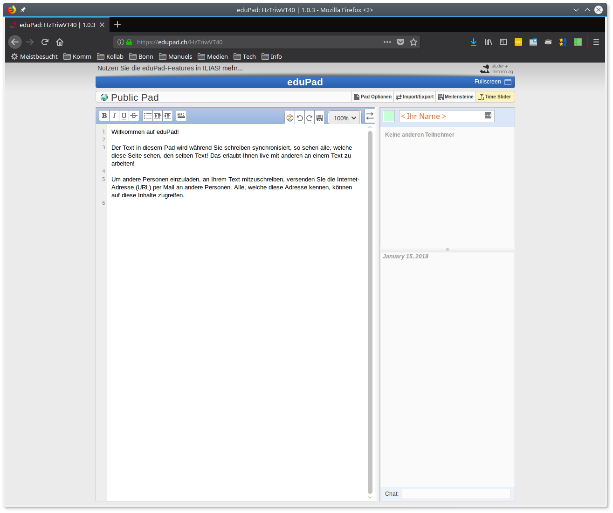Open the Medien bookmark folder
613x513 pixels.
click(213, 56)
